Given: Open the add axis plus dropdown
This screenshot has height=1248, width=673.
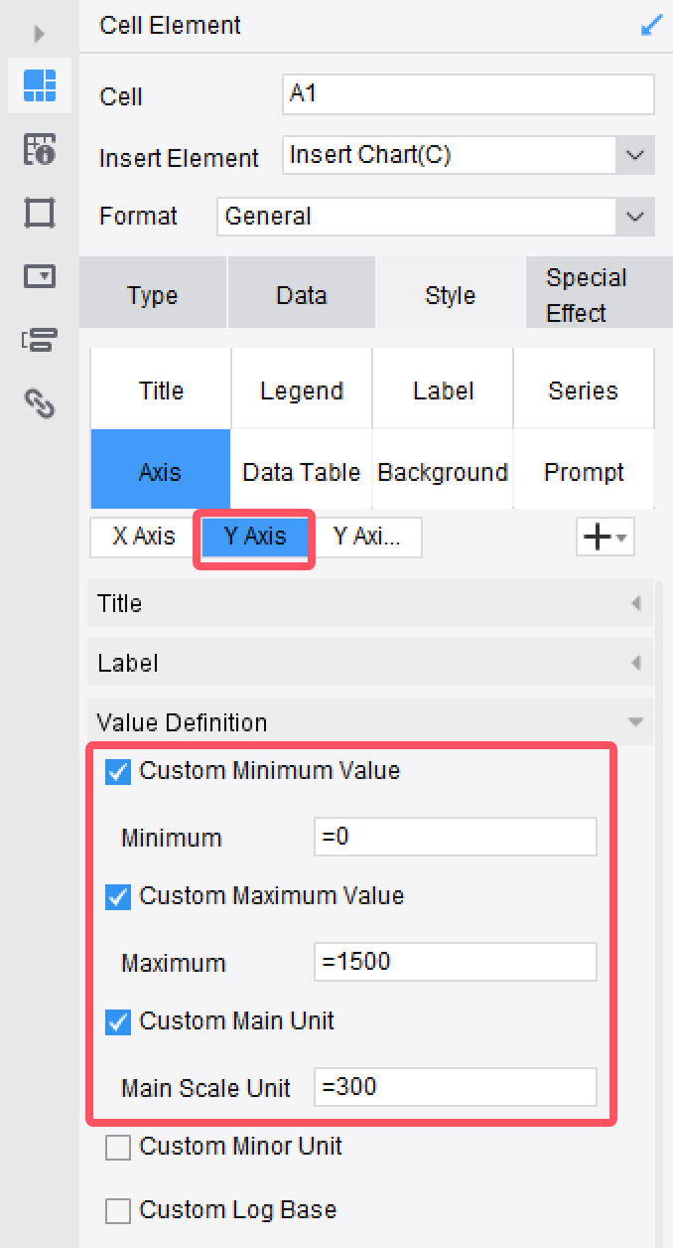Looking at the screenshot, I should [606, 538].
